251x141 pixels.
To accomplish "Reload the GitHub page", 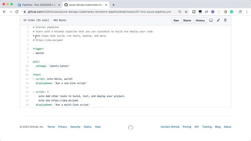I will point(17,12).
